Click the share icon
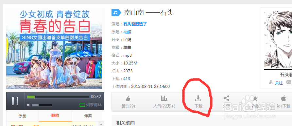This screenshot has height=126, width=292. click(x=226, y=98)
